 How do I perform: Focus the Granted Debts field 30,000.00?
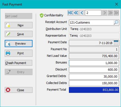click(94, 77)
